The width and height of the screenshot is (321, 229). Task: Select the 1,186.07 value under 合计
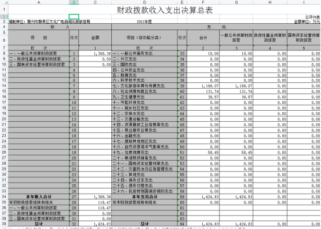203,86
